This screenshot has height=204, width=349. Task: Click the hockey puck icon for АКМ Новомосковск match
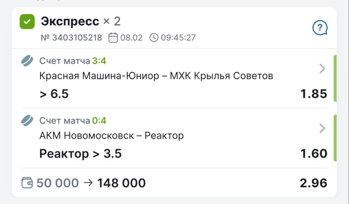27,121
